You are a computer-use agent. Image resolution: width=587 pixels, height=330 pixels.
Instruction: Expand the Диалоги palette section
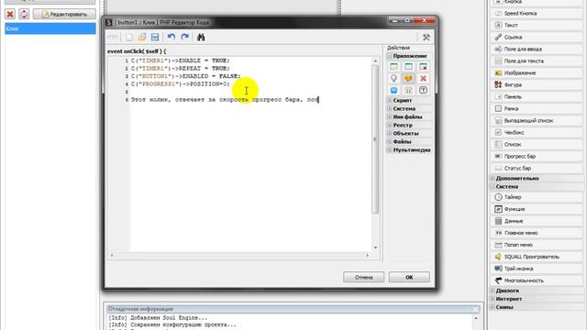(493, 291)
